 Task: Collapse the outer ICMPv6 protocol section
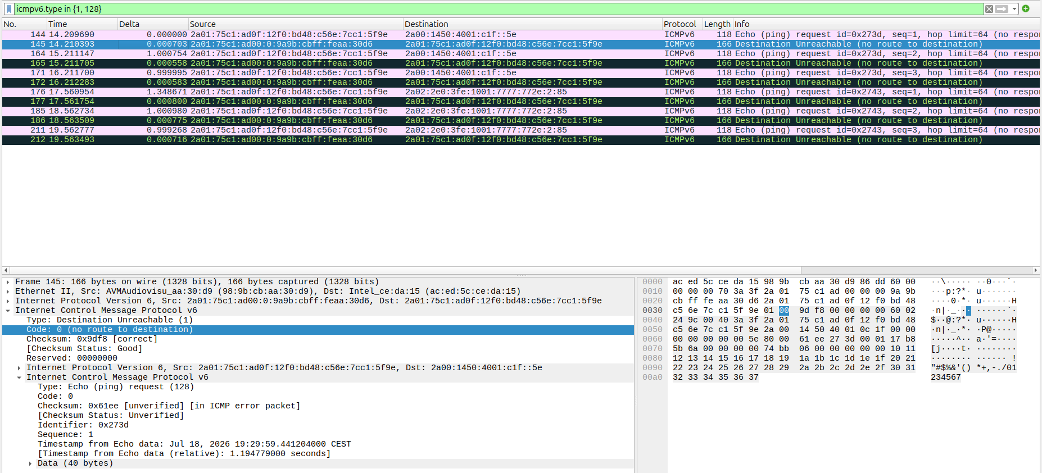[x=8, y=311]
